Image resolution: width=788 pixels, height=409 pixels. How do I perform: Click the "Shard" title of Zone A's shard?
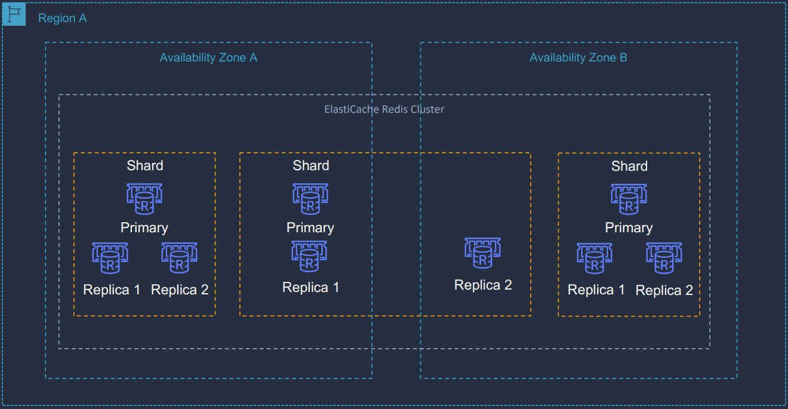coord(145,165)
